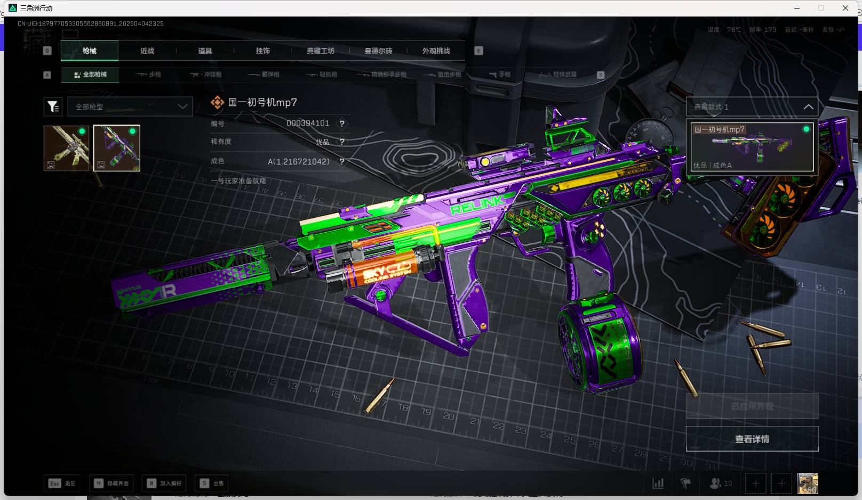This screenshot has height=500, width=862.
Task: Click the 查看详情 button
Action: [x=752, y=439]
